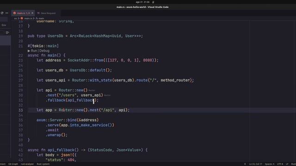Click the clock showing 21:26 in top bar

coord(142,2)
